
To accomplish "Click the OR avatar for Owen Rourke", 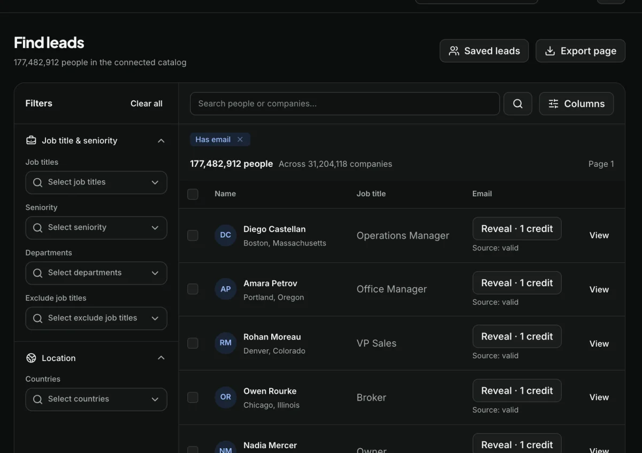I will pyautogui.click(x=226, y=397).
